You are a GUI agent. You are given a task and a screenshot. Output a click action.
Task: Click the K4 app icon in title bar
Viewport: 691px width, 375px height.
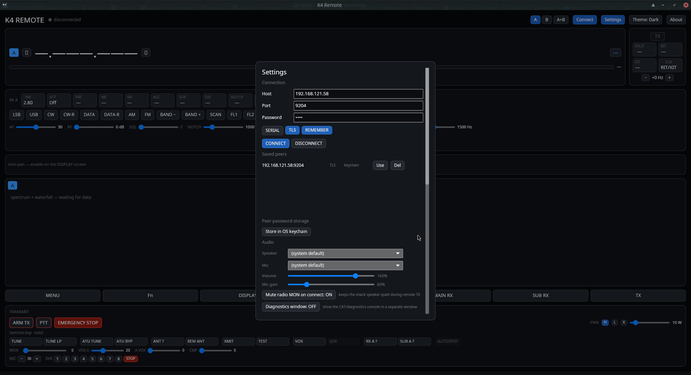(5, 5)
